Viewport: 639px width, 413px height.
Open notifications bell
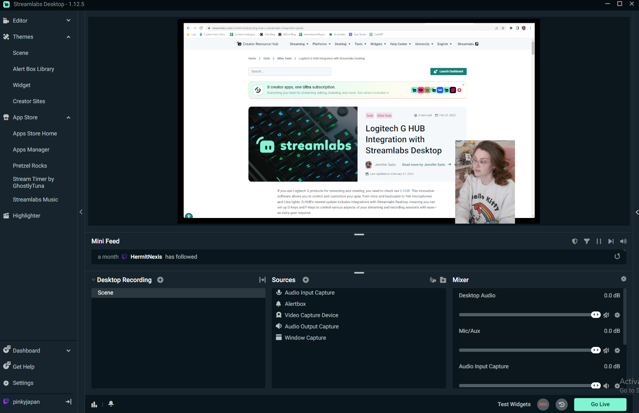tap(111, 404)
